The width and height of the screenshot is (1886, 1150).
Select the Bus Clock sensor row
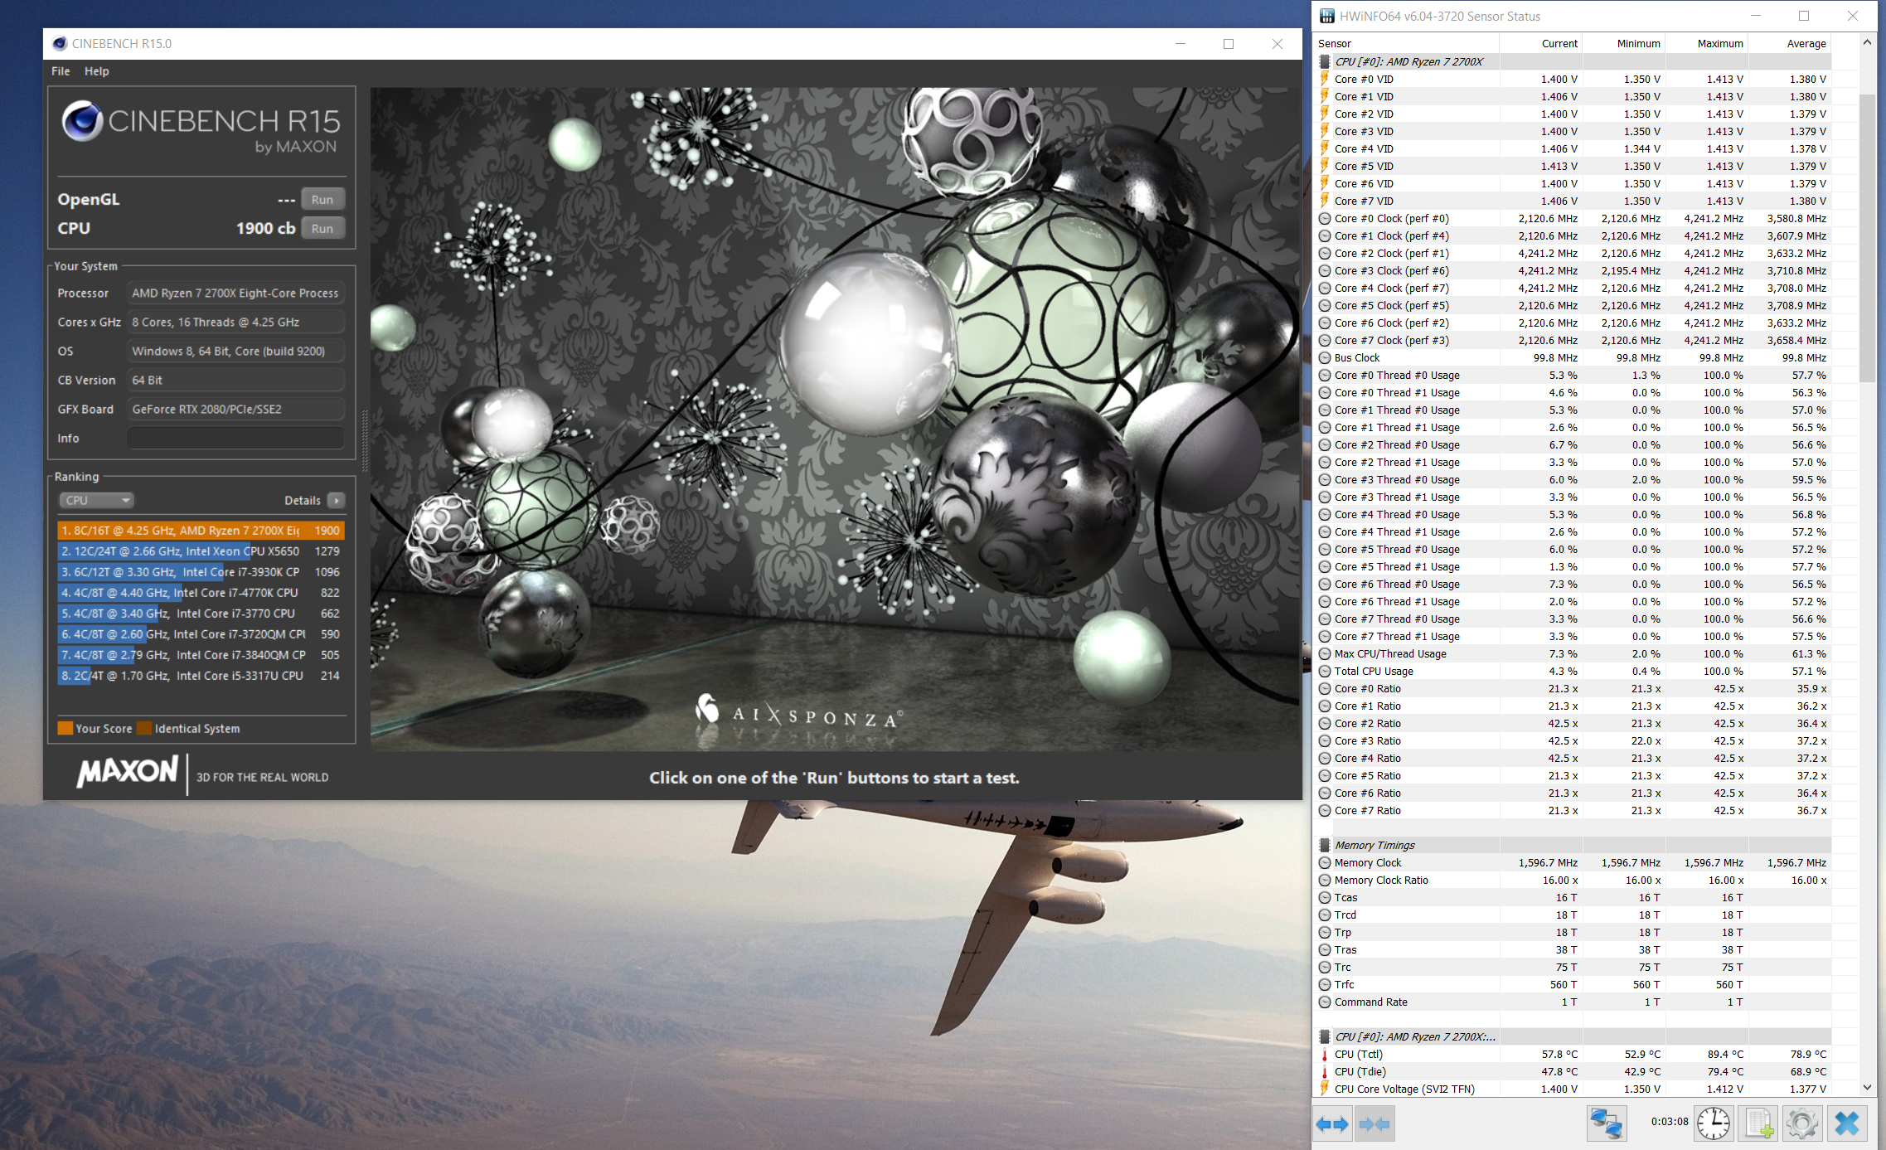(1573, 357)
